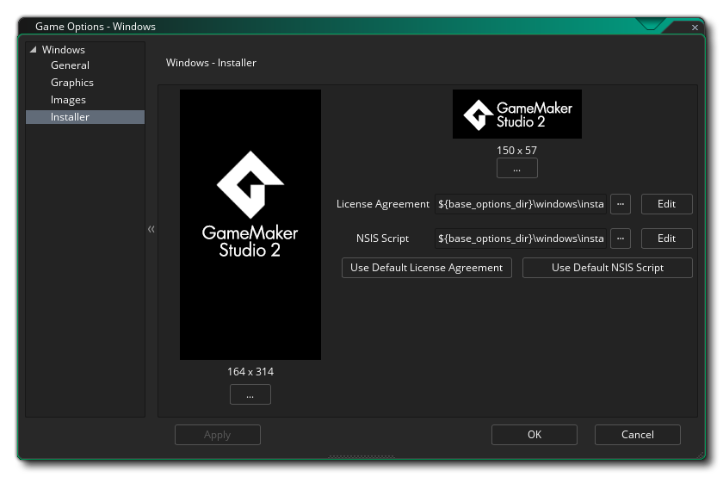
Task: Browse for NSIS Script file
Action: pyautogui.click(x=621, y=238)
